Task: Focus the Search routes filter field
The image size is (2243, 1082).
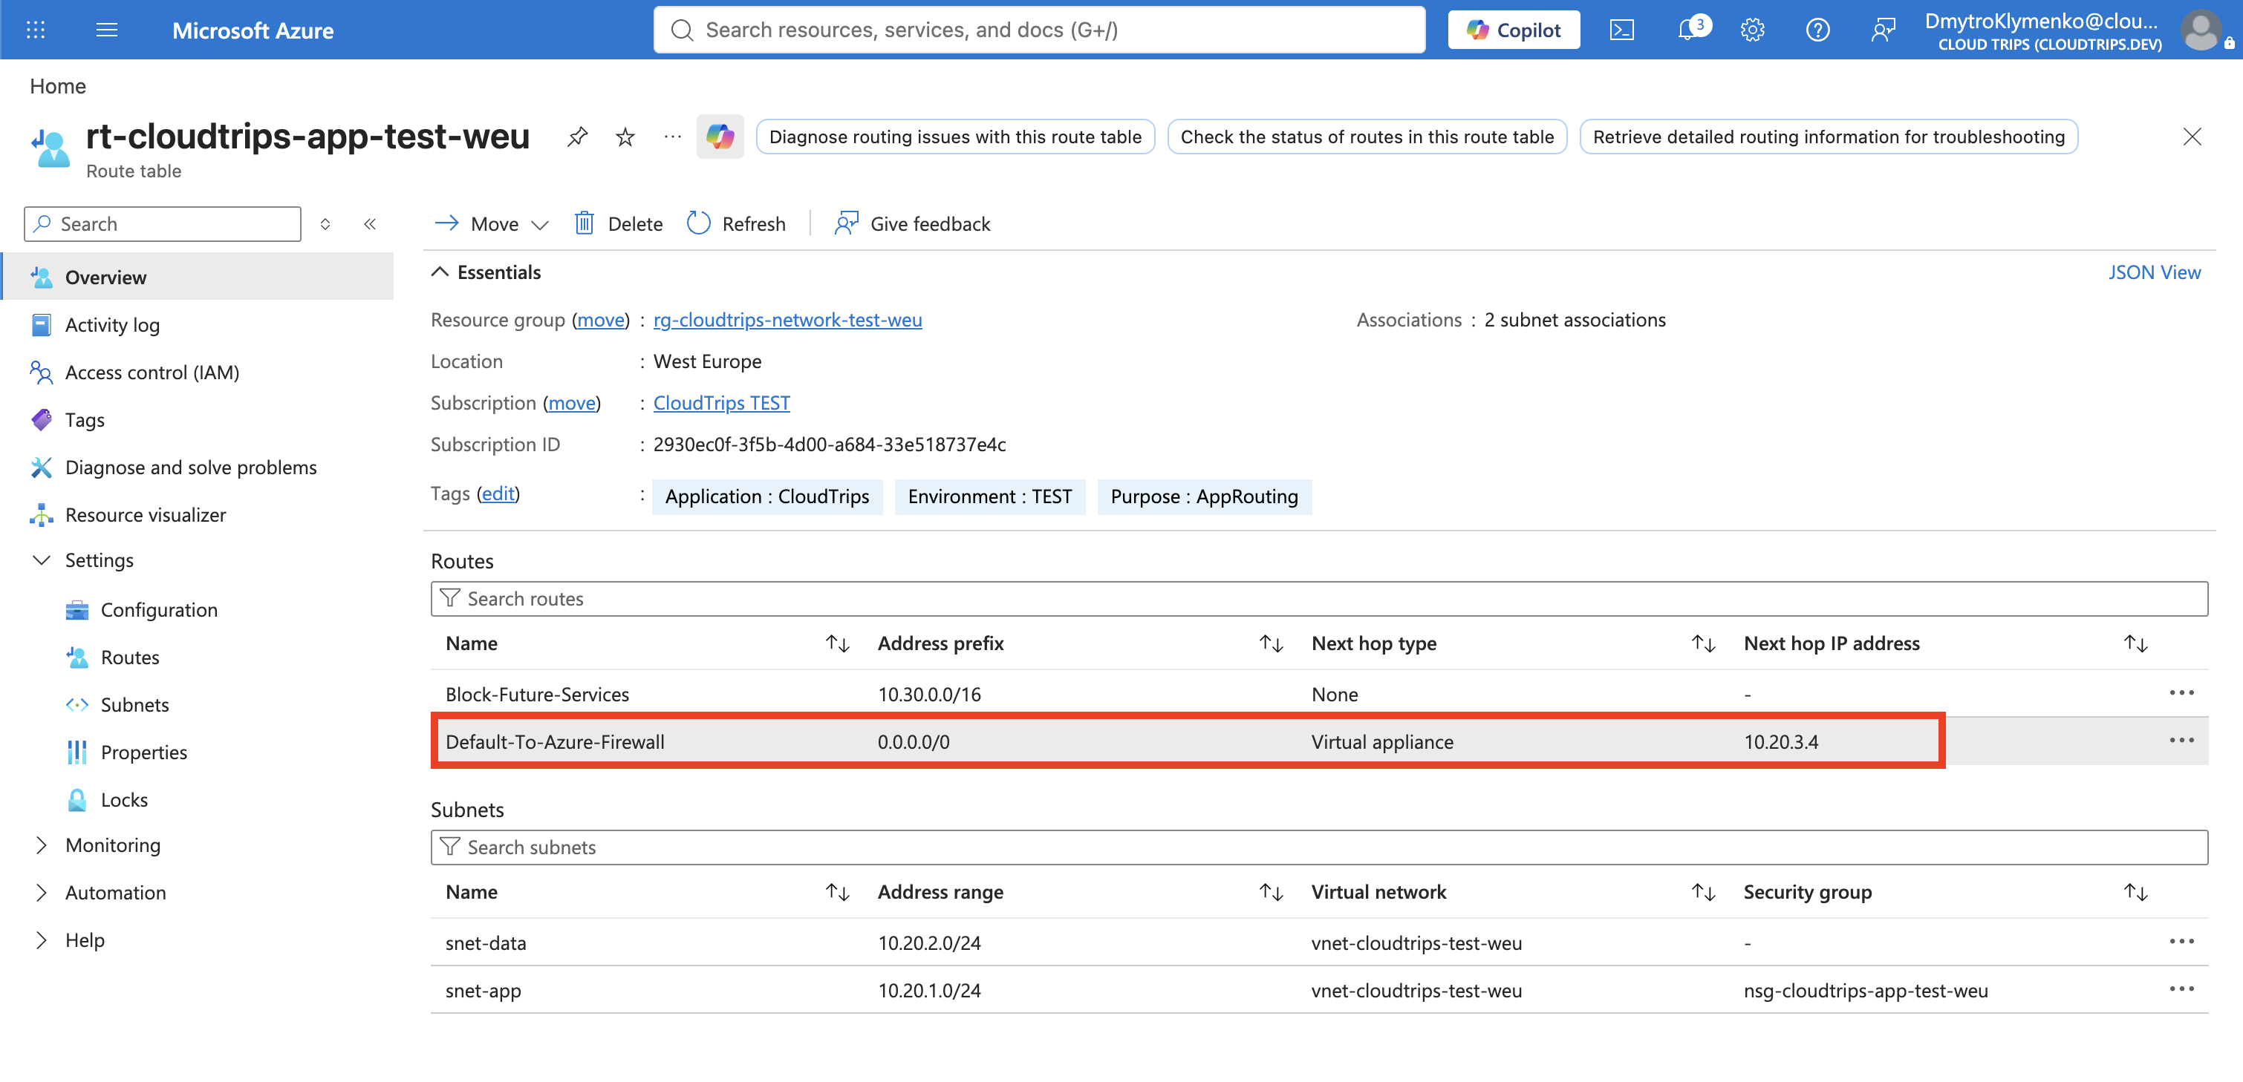Action: point(1319,598)
